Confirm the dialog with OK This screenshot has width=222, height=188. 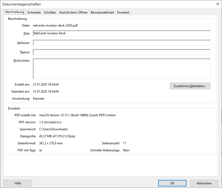click(x=172, y=183)
